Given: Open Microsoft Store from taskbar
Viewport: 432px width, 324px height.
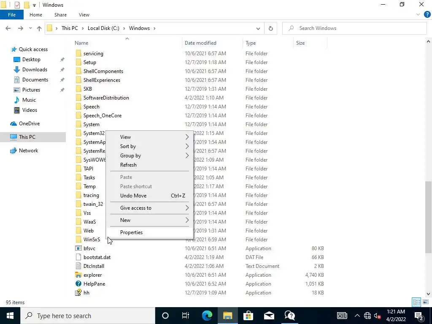Looking at the screenshot, I should 248,316.
